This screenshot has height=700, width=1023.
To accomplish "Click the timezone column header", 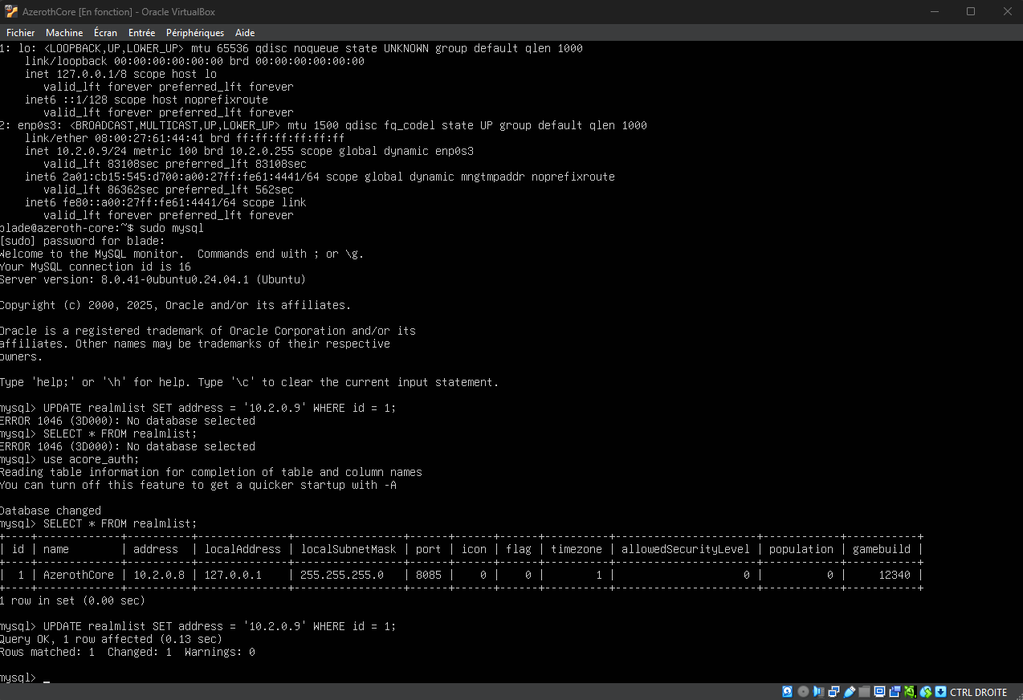I will pos(577,549).
